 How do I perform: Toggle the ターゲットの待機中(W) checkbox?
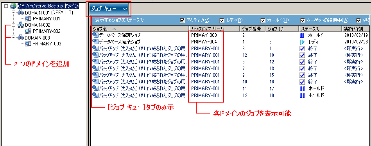coord(303,21)
